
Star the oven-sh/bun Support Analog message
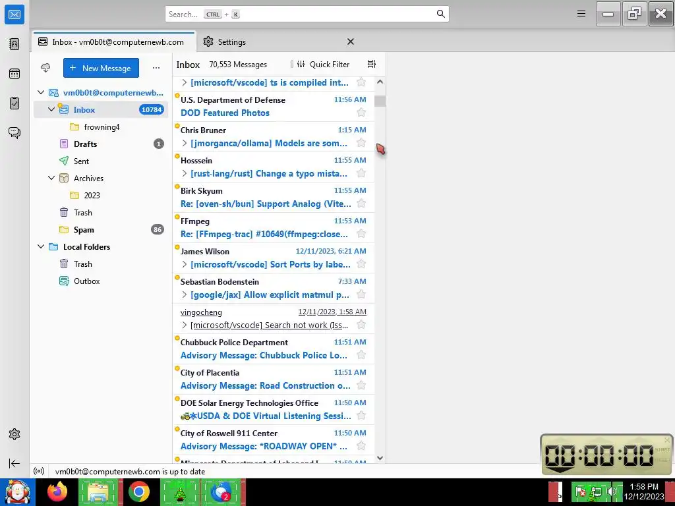pyautogui.click(x=361, y=204)
